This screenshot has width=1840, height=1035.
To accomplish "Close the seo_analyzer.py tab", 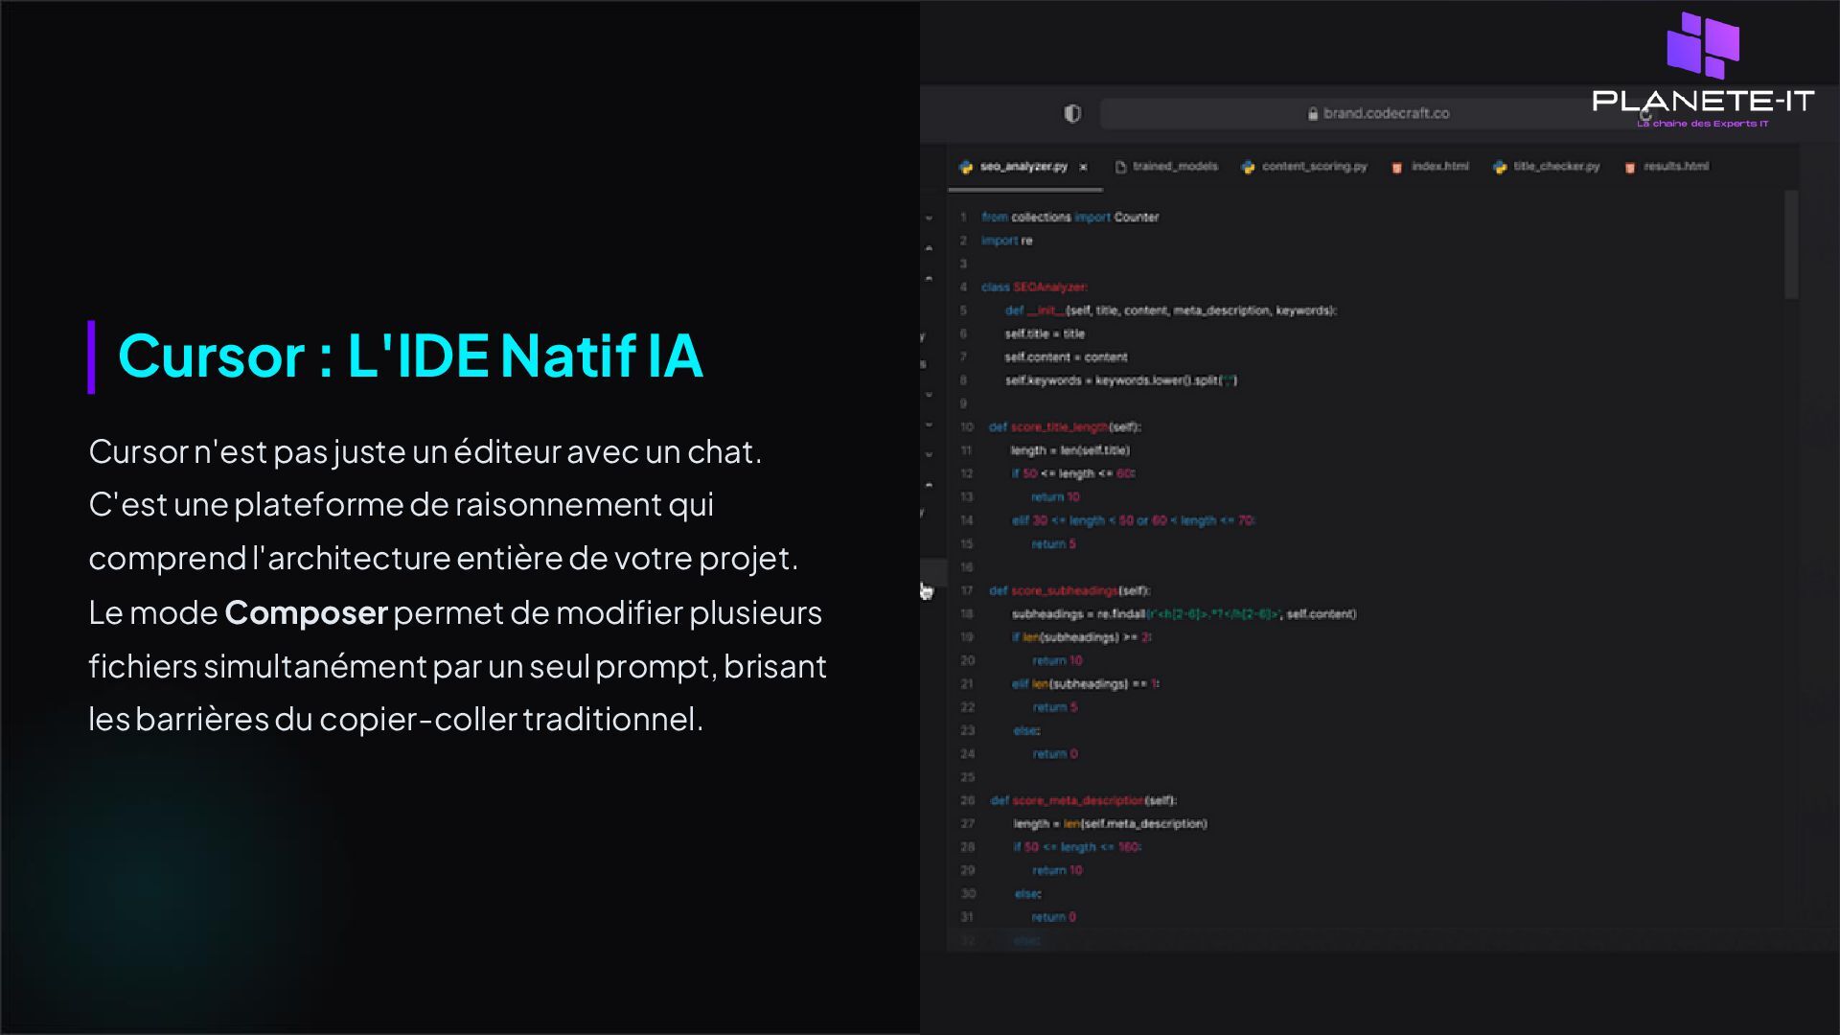I will pyautogui.click(x=1083, y=167).
